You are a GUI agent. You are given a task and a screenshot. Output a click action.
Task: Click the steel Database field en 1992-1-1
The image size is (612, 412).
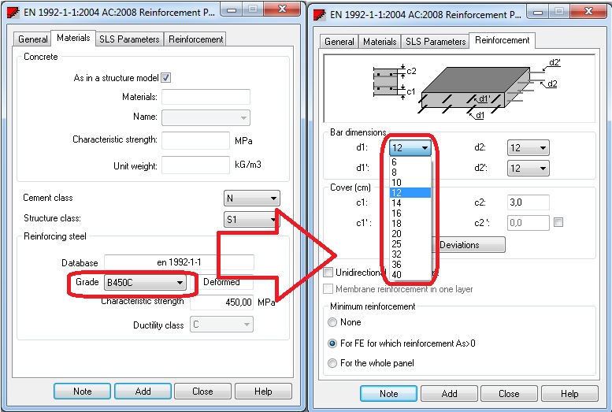[x=179, y=262]
